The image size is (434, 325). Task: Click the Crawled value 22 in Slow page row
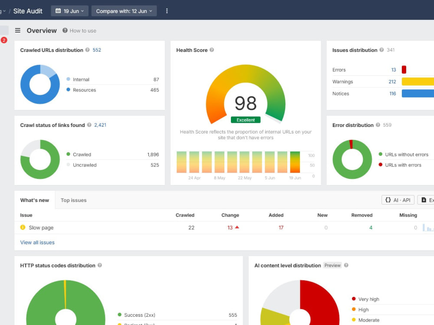[191, 228]
